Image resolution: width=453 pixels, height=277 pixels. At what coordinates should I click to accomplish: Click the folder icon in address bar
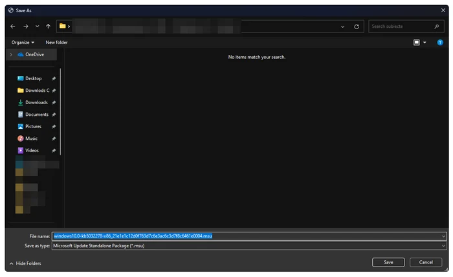point(62,26)
